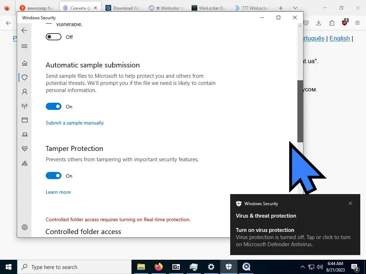Open a new Firefox tab
Viewport: 366px width, 274px height.
tap(281, 8)
